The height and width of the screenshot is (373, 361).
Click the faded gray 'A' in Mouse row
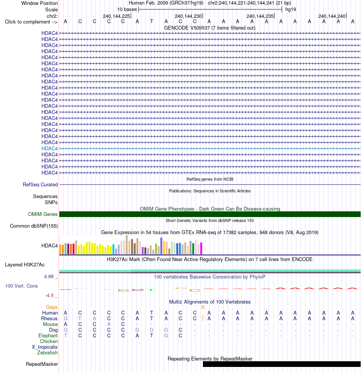(x=109, y=324)
